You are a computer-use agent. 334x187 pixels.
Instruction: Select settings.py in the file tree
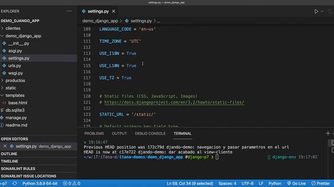(x=19, y=58)
